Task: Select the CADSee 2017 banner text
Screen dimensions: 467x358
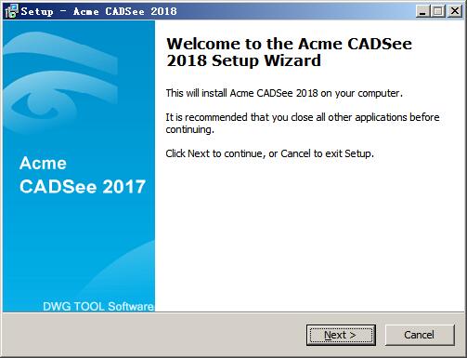Action: click(x=83, y=187)
